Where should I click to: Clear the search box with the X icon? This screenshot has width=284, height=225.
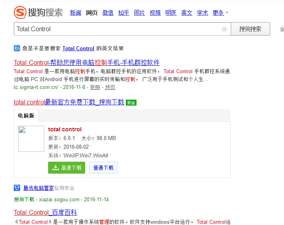[224, 29]
